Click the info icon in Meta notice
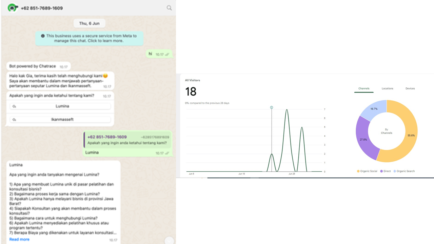This screenshot has height=244, width=434. pyautogui.click(x=43, y=36)
